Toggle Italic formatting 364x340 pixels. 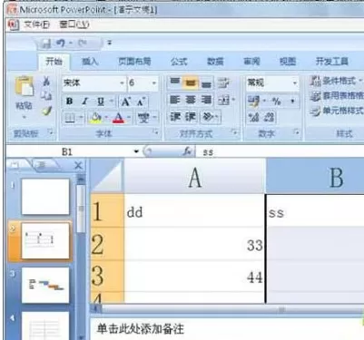point(85,102)
